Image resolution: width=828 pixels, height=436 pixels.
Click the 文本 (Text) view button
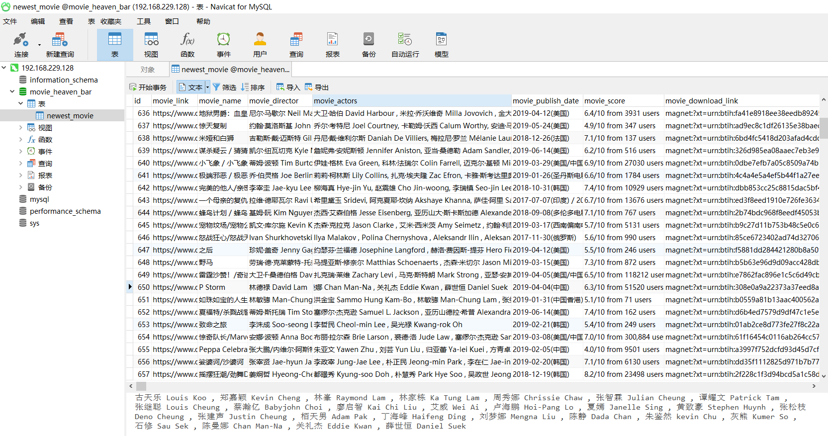191,87
